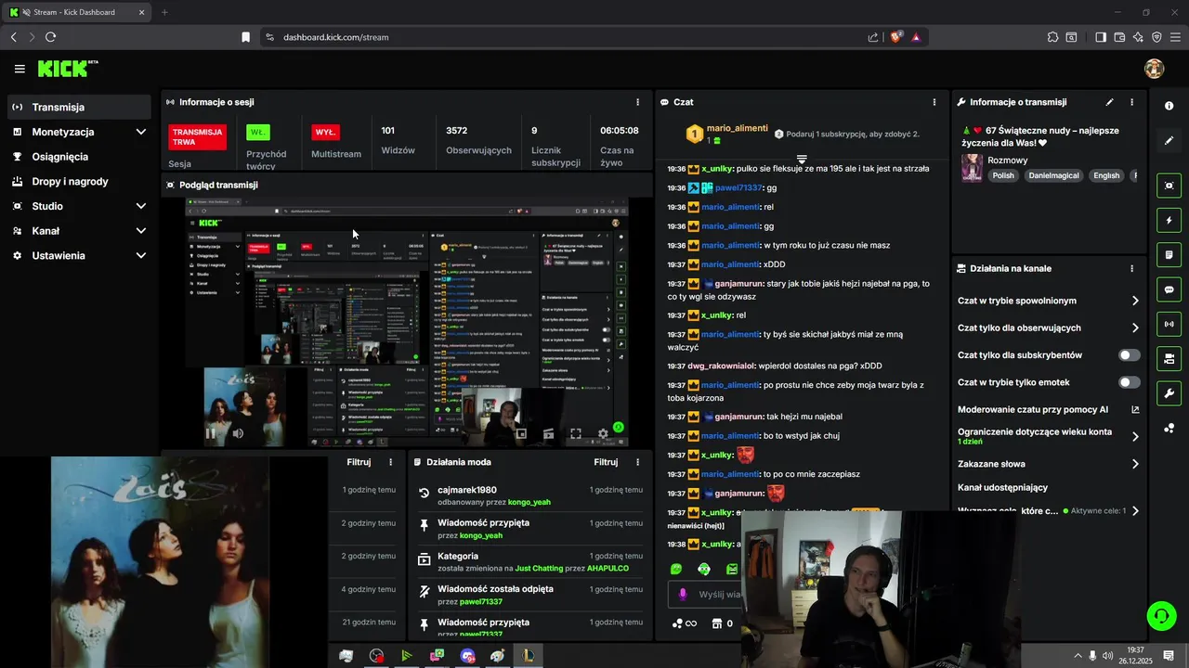Viewport: 1189px width, 668px height.
Task: Open League of Legends icon in taskbar
Action: (x=527, y=656)
